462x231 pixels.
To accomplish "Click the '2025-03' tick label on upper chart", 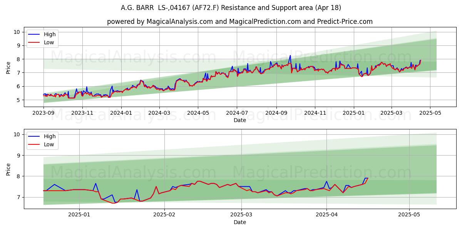I will click(x=392, y=113).
